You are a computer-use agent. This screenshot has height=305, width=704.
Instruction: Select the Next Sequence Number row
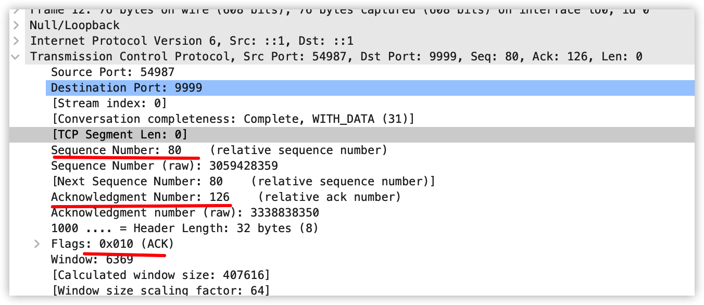tap(243, 181)
